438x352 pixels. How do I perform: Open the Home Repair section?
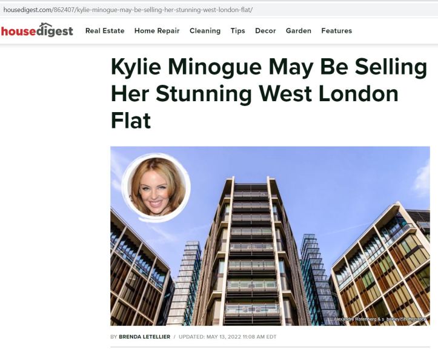point(157,31)
